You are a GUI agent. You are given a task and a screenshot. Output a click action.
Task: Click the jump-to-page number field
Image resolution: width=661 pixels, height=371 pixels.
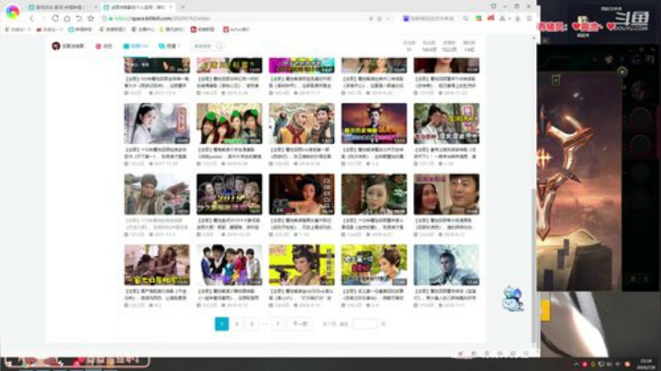(x=364, y=324)
